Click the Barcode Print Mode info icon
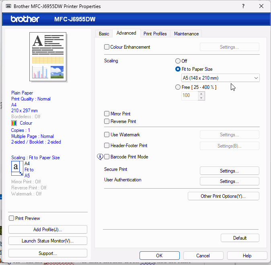Image resolution: width=271 pixels, height=265 pixels. 101,157
